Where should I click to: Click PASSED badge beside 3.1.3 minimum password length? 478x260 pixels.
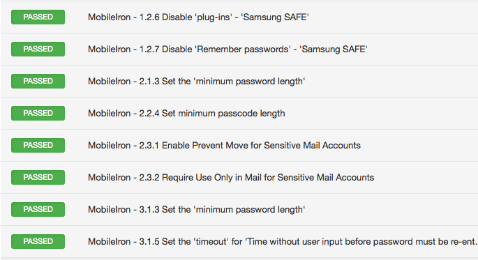click(x=38, y=209)
